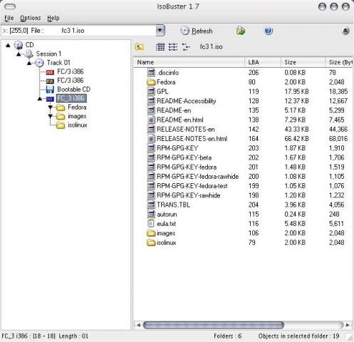354x342 pixels.
Task: Select the isolinux folder in tree
Action: (x=78, y=125)
